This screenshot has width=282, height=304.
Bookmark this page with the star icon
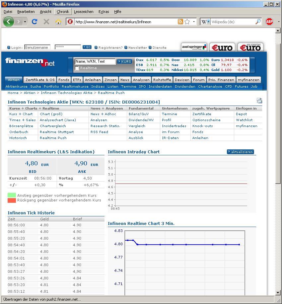pos(187,22)
